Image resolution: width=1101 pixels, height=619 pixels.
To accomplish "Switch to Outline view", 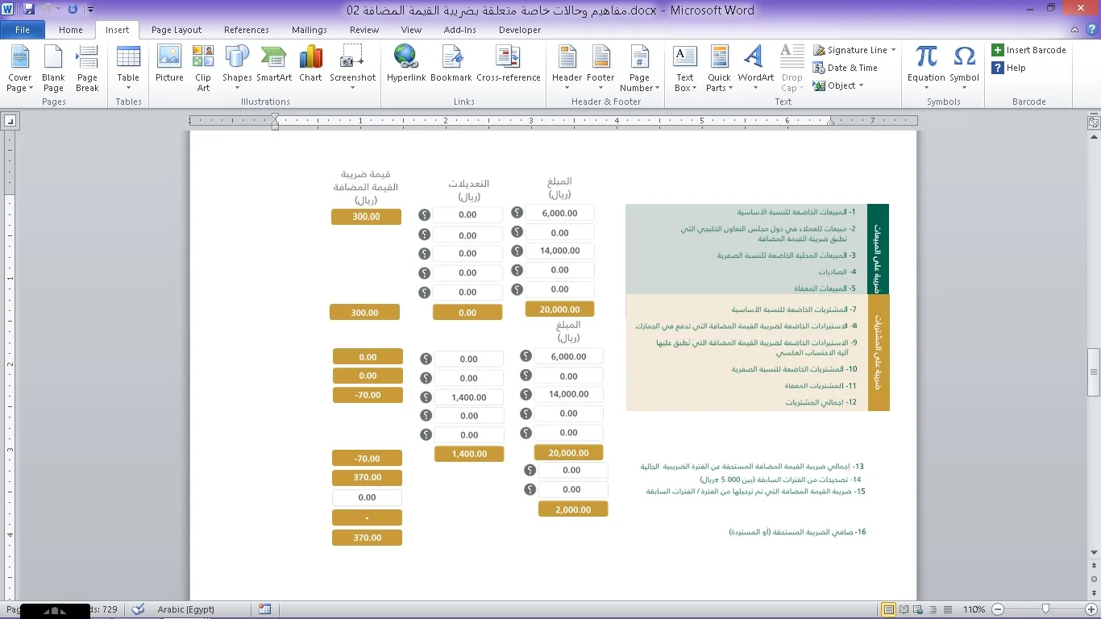I will pyautogui.click(x=933, y=609).
